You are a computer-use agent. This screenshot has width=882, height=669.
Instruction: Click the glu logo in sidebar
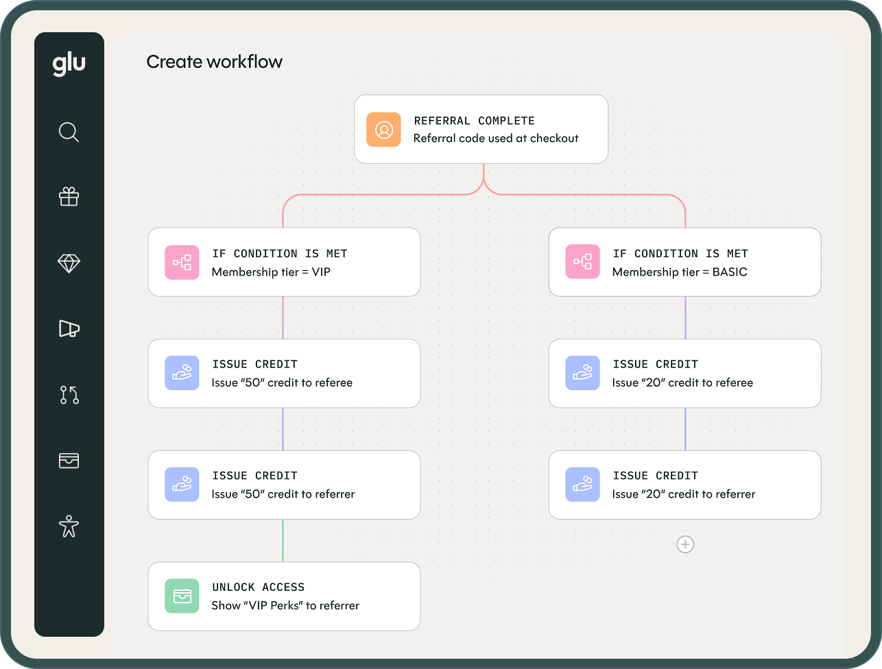69,64
